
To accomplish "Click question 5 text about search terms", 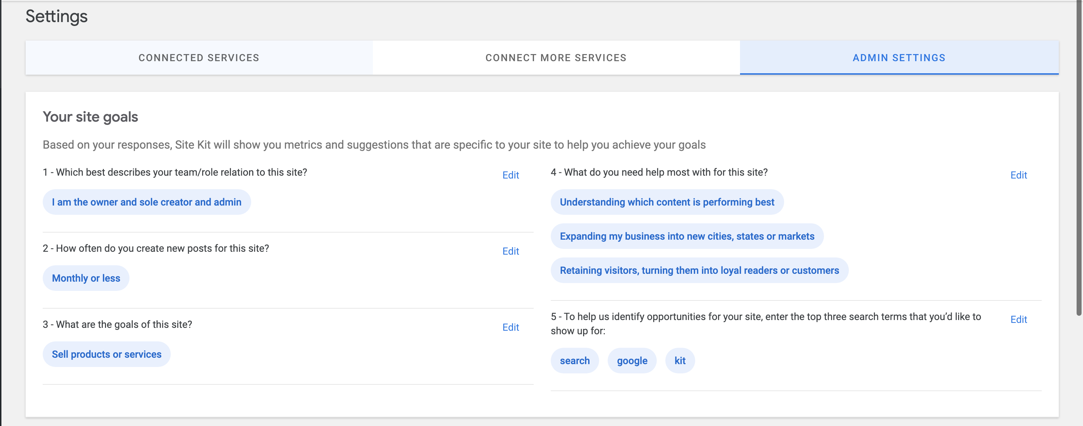I will coord(766,324).
